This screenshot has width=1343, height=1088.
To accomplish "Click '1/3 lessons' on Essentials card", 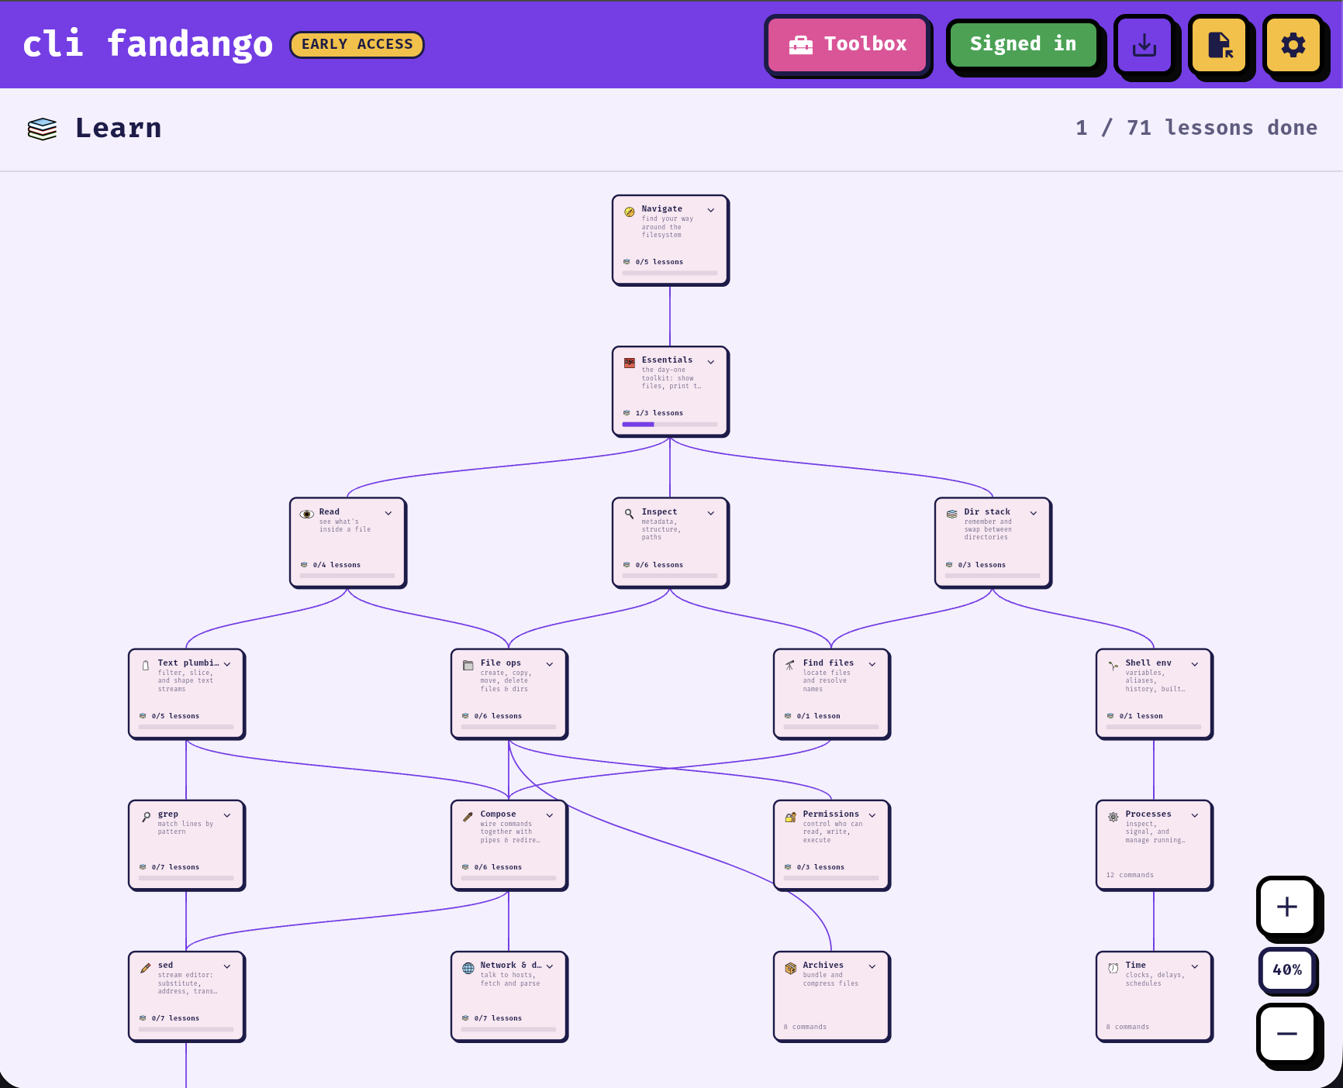I will [659, 413].
